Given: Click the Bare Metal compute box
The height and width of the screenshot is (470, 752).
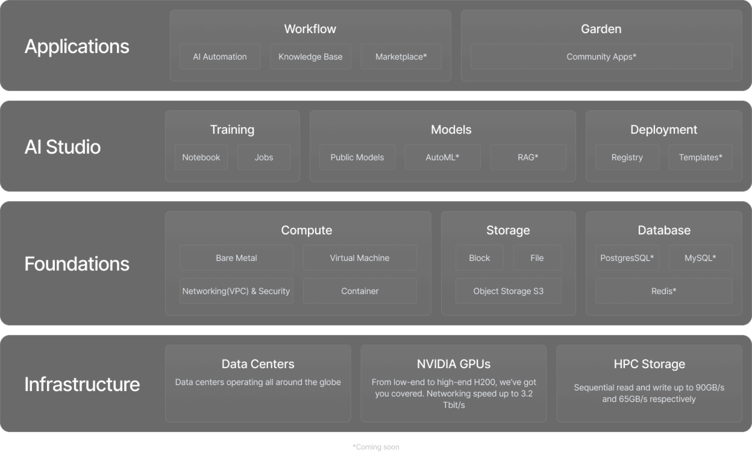Looking at the screenshot, I should (x=237, y=258).
